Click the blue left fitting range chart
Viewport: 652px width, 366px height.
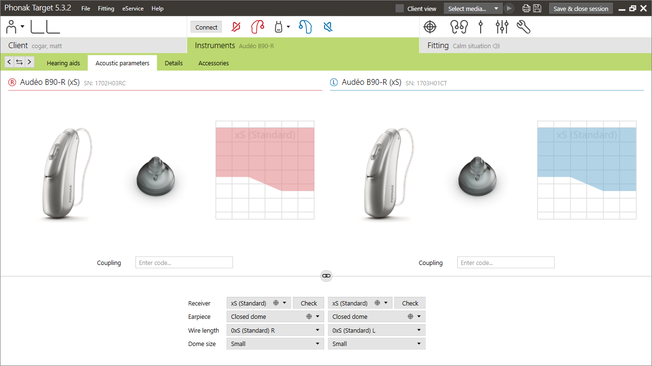pyautogui.click(x=587, y=170)
